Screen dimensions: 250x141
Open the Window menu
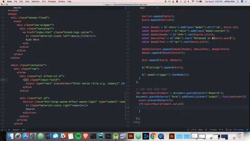(x=62, y=2)
